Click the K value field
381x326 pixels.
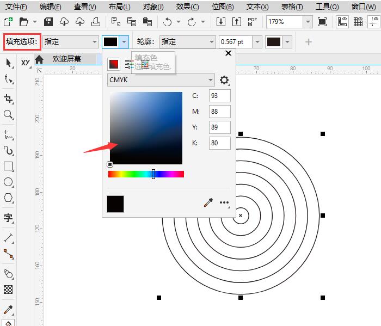coord(220,143)
